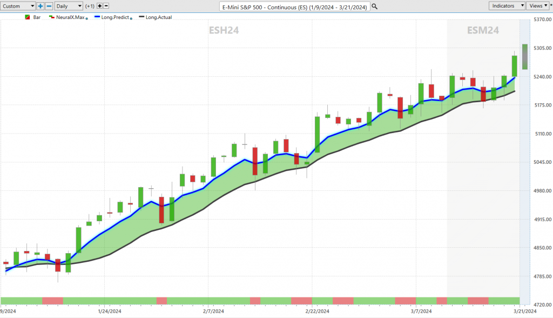Toggle the dot beside NeuralX.Max label
Viewport: 553px width, 318px height.
(x=86, y=18)
